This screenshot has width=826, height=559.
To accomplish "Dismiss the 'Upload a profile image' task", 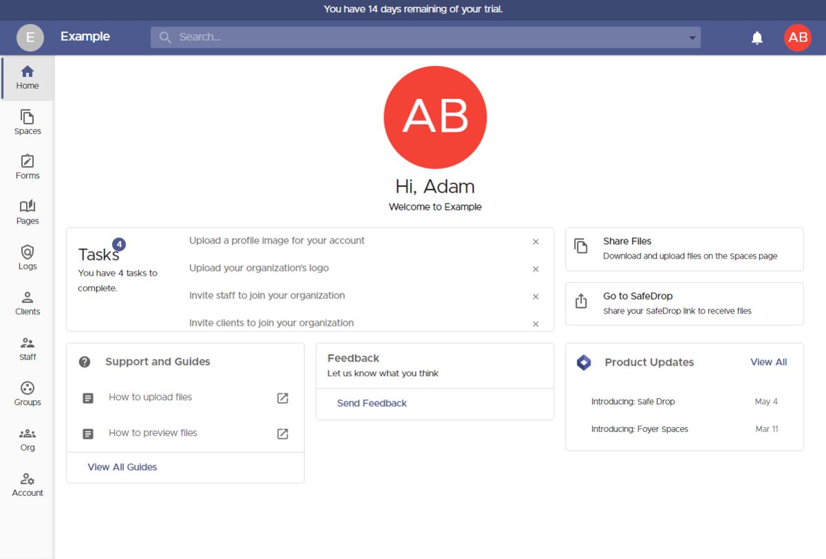I will [x=536, y=241].
